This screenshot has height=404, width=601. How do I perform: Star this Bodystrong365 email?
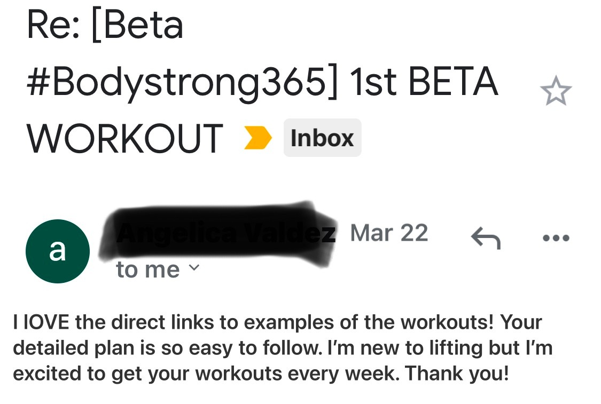coord(556,92)
